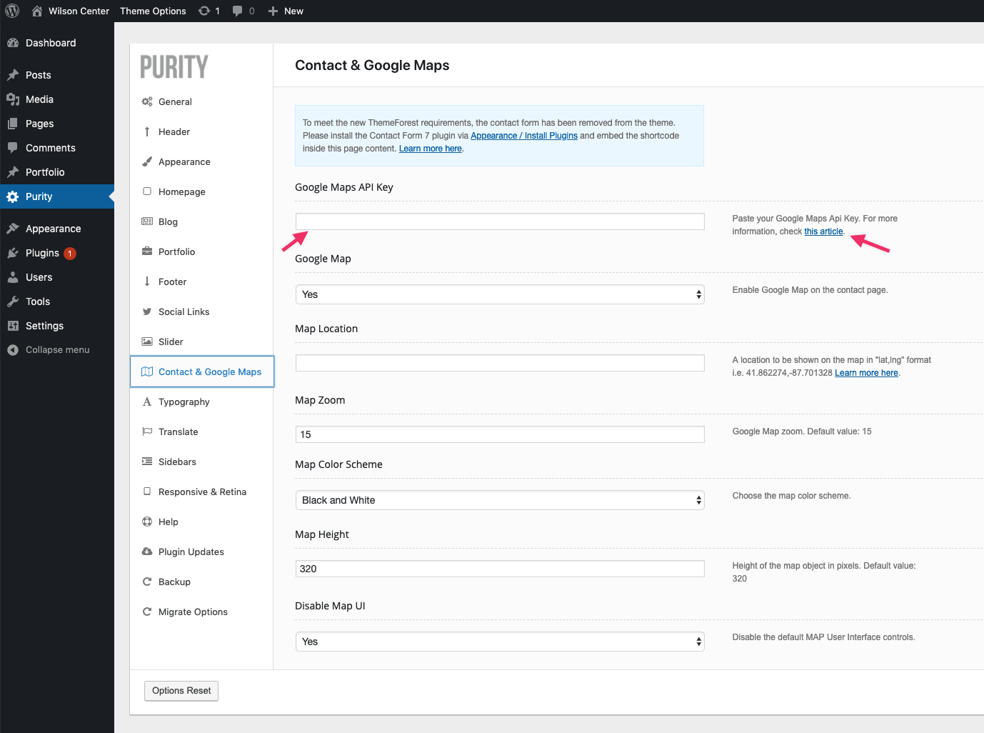
Task: Focus the Map Height field showing 320
Action: pos(500,569)
